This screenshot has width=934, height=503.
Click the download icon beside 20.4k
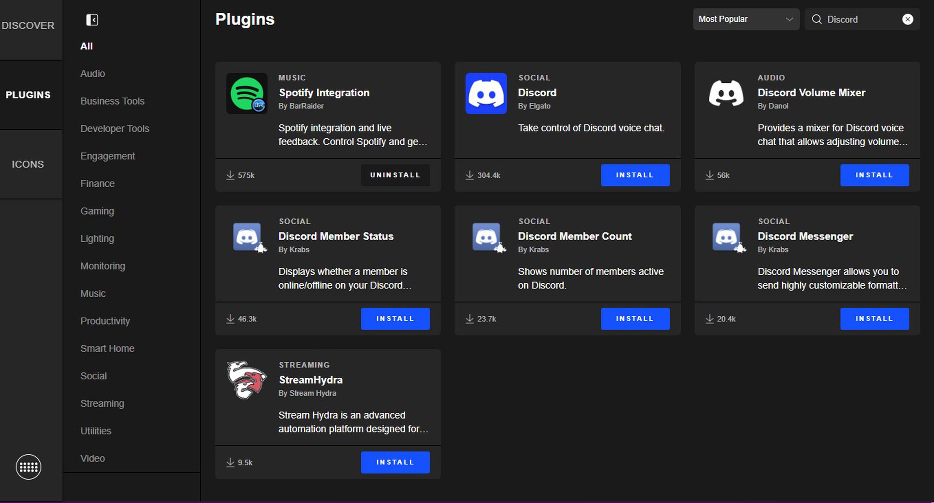click(x=709, y=319)
